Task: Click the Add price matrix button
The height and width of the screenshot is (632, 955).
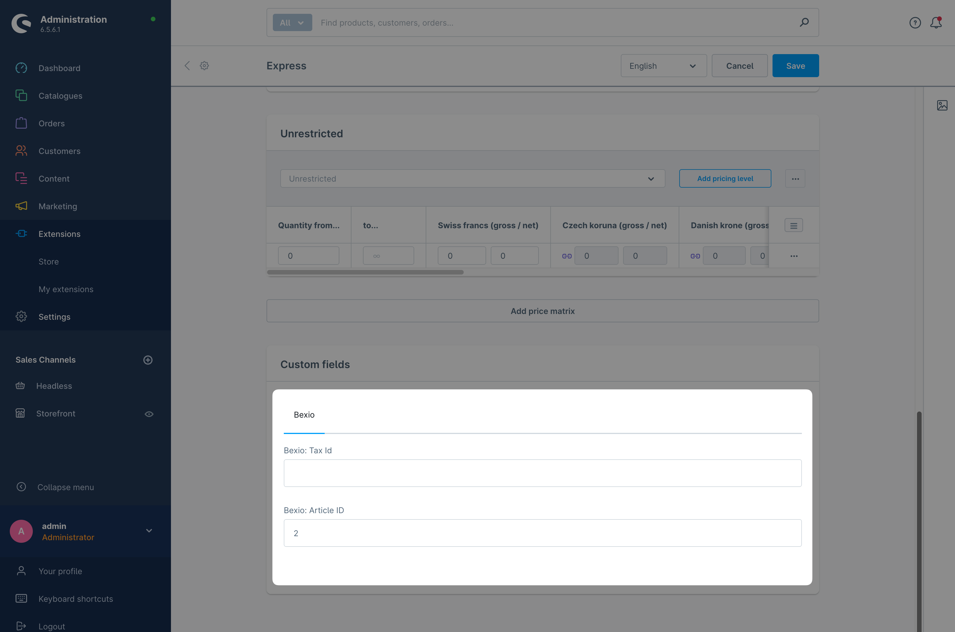Action: pos(542,311)
